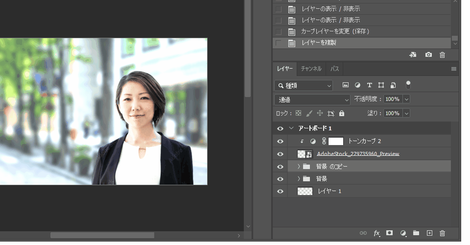Select the レイヤー 1 layer name
Screen dimensions: 470x245
(329, 191)
